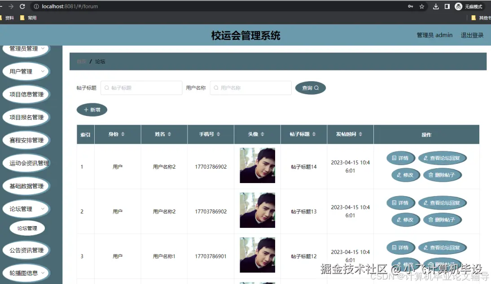This screenshot has width=491, height=284.
Task: Click the 校运会管理系统 page title
Action: (245, 35)
